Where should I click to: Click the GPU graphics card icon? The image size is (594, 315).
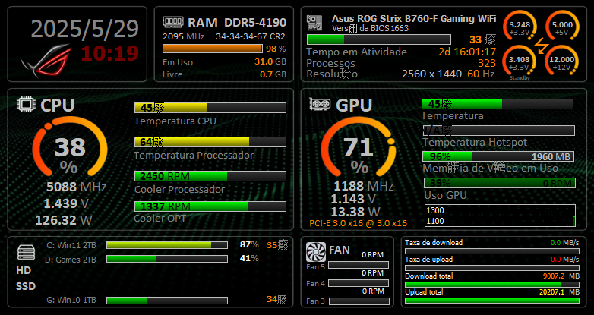(x=319, y=105)
